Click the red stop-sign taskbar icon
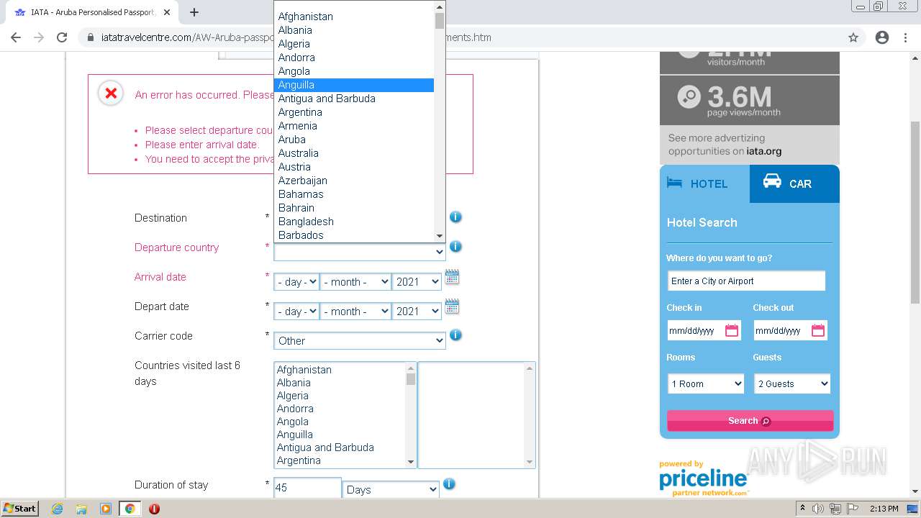 tap(154, 509)
